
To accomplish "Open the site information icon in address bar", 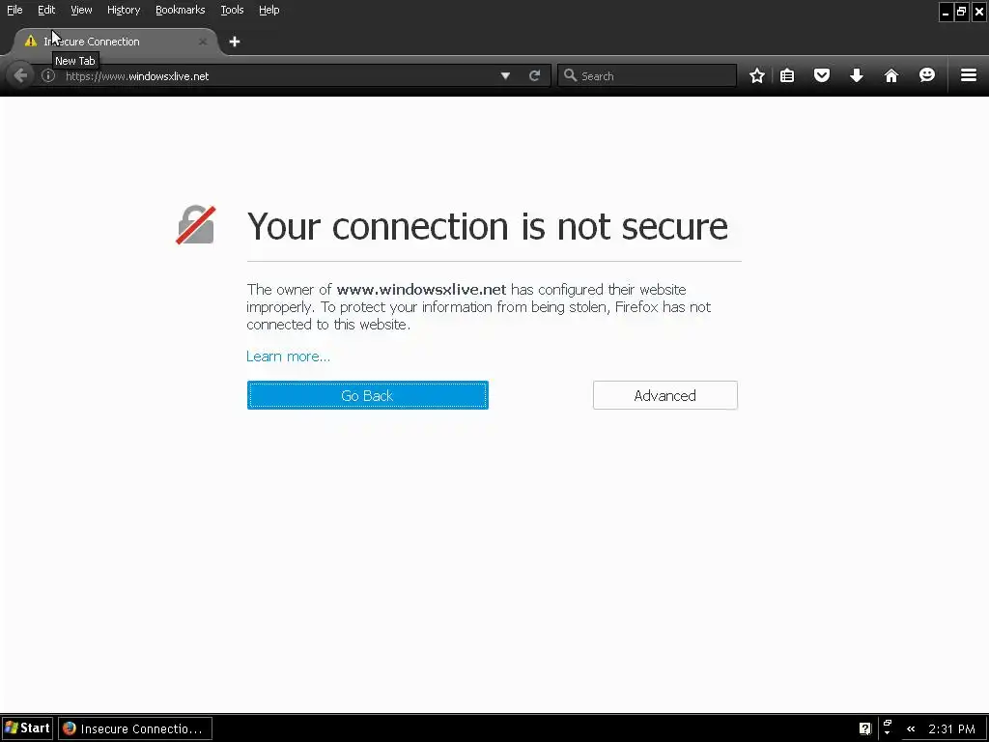I will (48, 75).
